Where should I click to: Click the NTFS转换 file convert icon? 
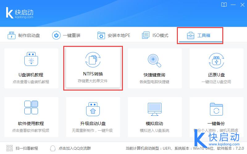coord(93,60)
